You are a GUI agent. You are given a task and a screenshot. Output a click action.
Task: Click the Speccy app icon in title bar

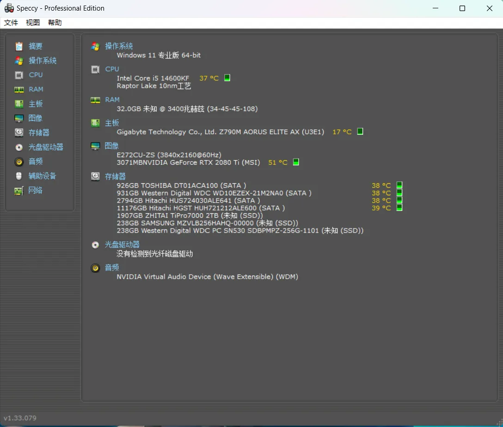point(9,8)
